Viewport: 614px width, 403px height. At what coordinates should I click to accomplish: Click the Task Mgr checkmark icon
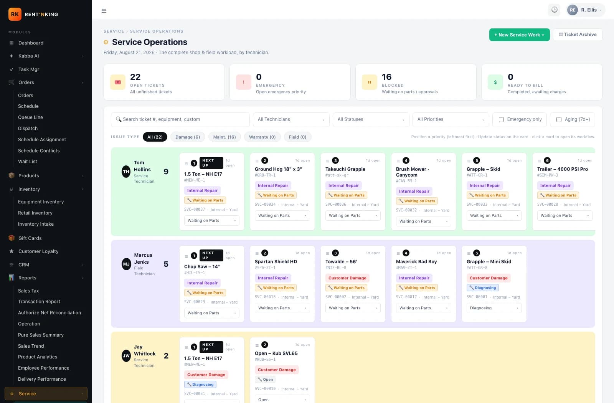click(12, 69)
